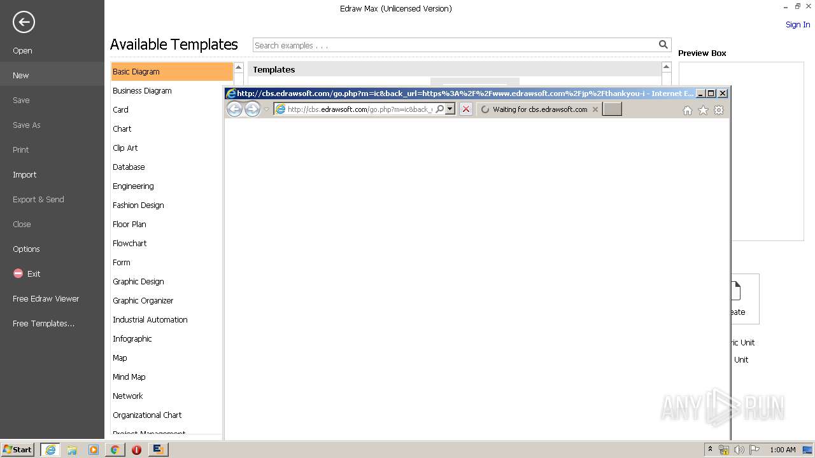815x458 pixels.
Task: Select Infographic category
Action: [167, 339]
